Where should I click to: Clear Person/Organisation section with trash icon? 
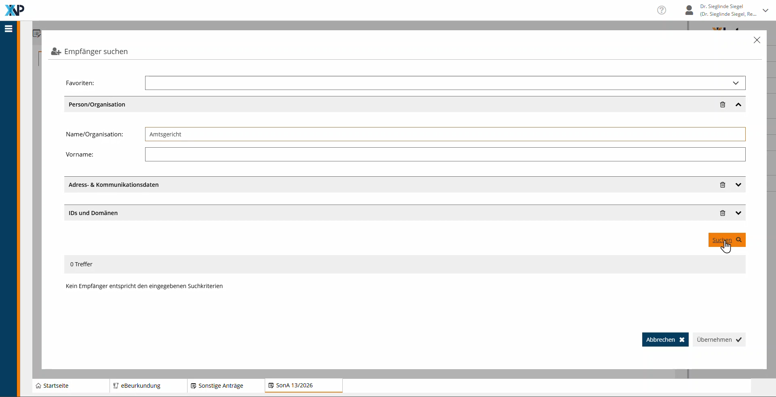tap(723, 104)
